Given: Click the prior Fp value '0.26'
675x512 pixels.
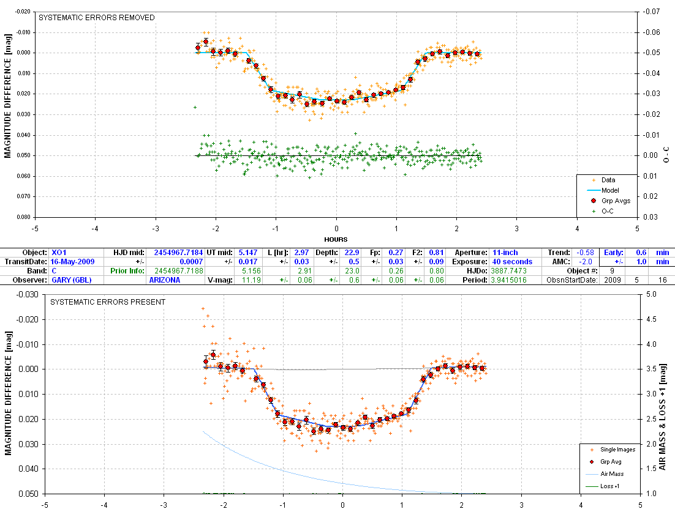Looking at the screenshot, I should click(x=396, y=271).
